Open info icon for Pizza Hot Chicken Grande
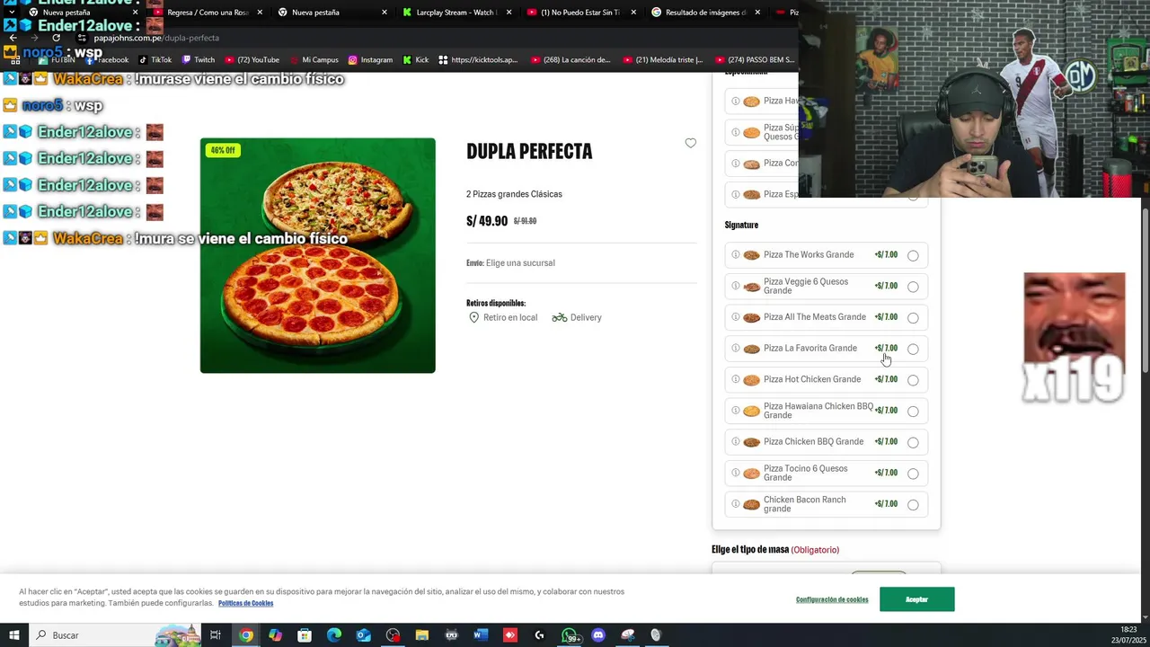The width and height of the screenshot is (1150, 647). point(735,379)
